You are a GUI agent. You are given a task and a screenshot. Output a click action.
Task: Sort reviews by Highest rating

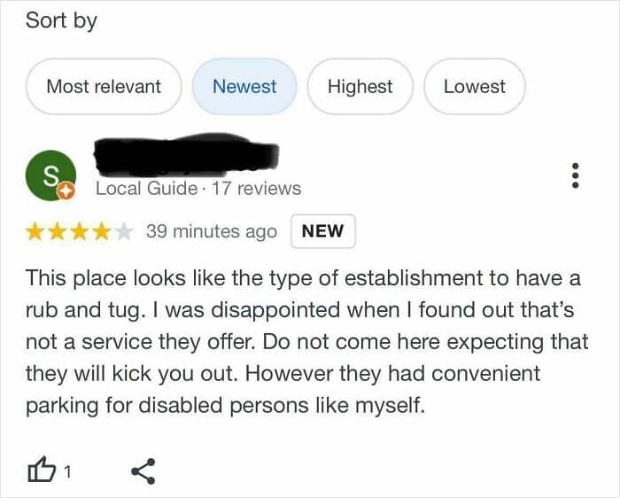360,87
